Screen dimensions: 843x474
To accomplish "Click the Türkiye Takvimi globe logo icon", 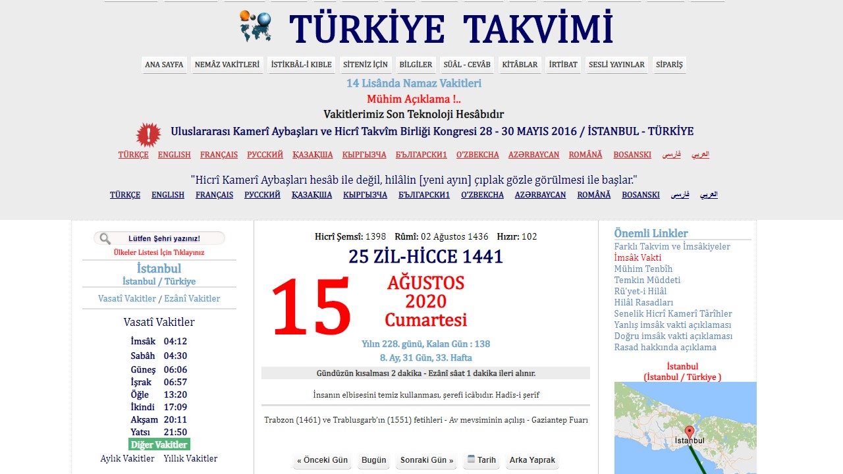I will (256, 26).
